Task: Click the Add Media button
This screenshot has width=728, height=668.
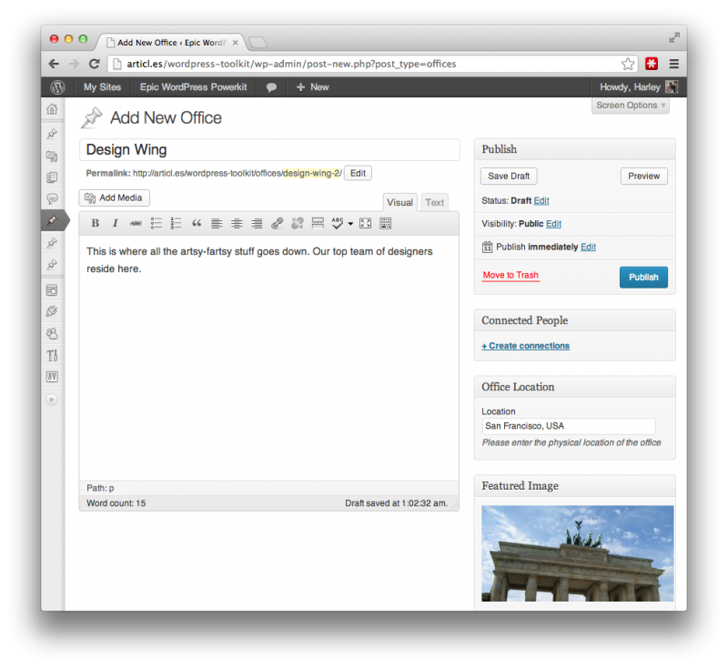Action: click(115, 197)
